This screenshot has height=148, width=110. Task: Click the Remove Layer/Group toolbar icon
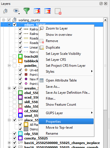coord(58,11)
